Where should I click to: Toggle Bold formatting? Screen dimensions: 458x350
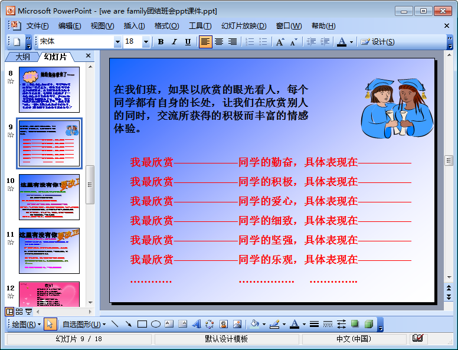tap(161, 42)
